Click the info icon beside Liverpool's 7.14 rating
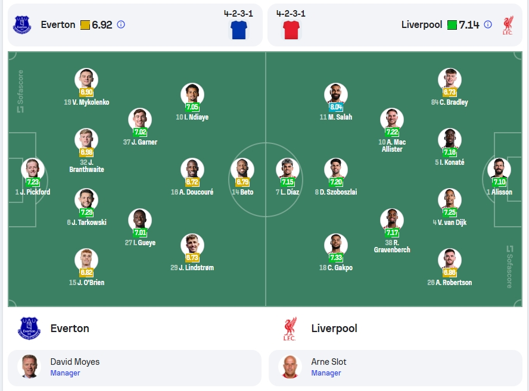Screen dimensions: 529x391 tap(488, 24)
